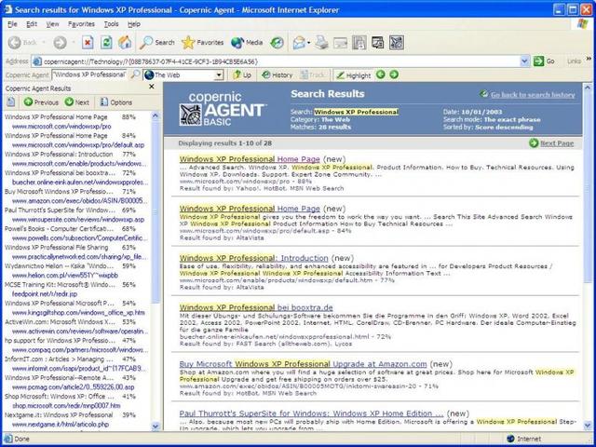Screen dimensions: 596x447
Task: Select feedpoint.net/r/redir.jsp sidebar entry
Action: (x=45, y=294)
